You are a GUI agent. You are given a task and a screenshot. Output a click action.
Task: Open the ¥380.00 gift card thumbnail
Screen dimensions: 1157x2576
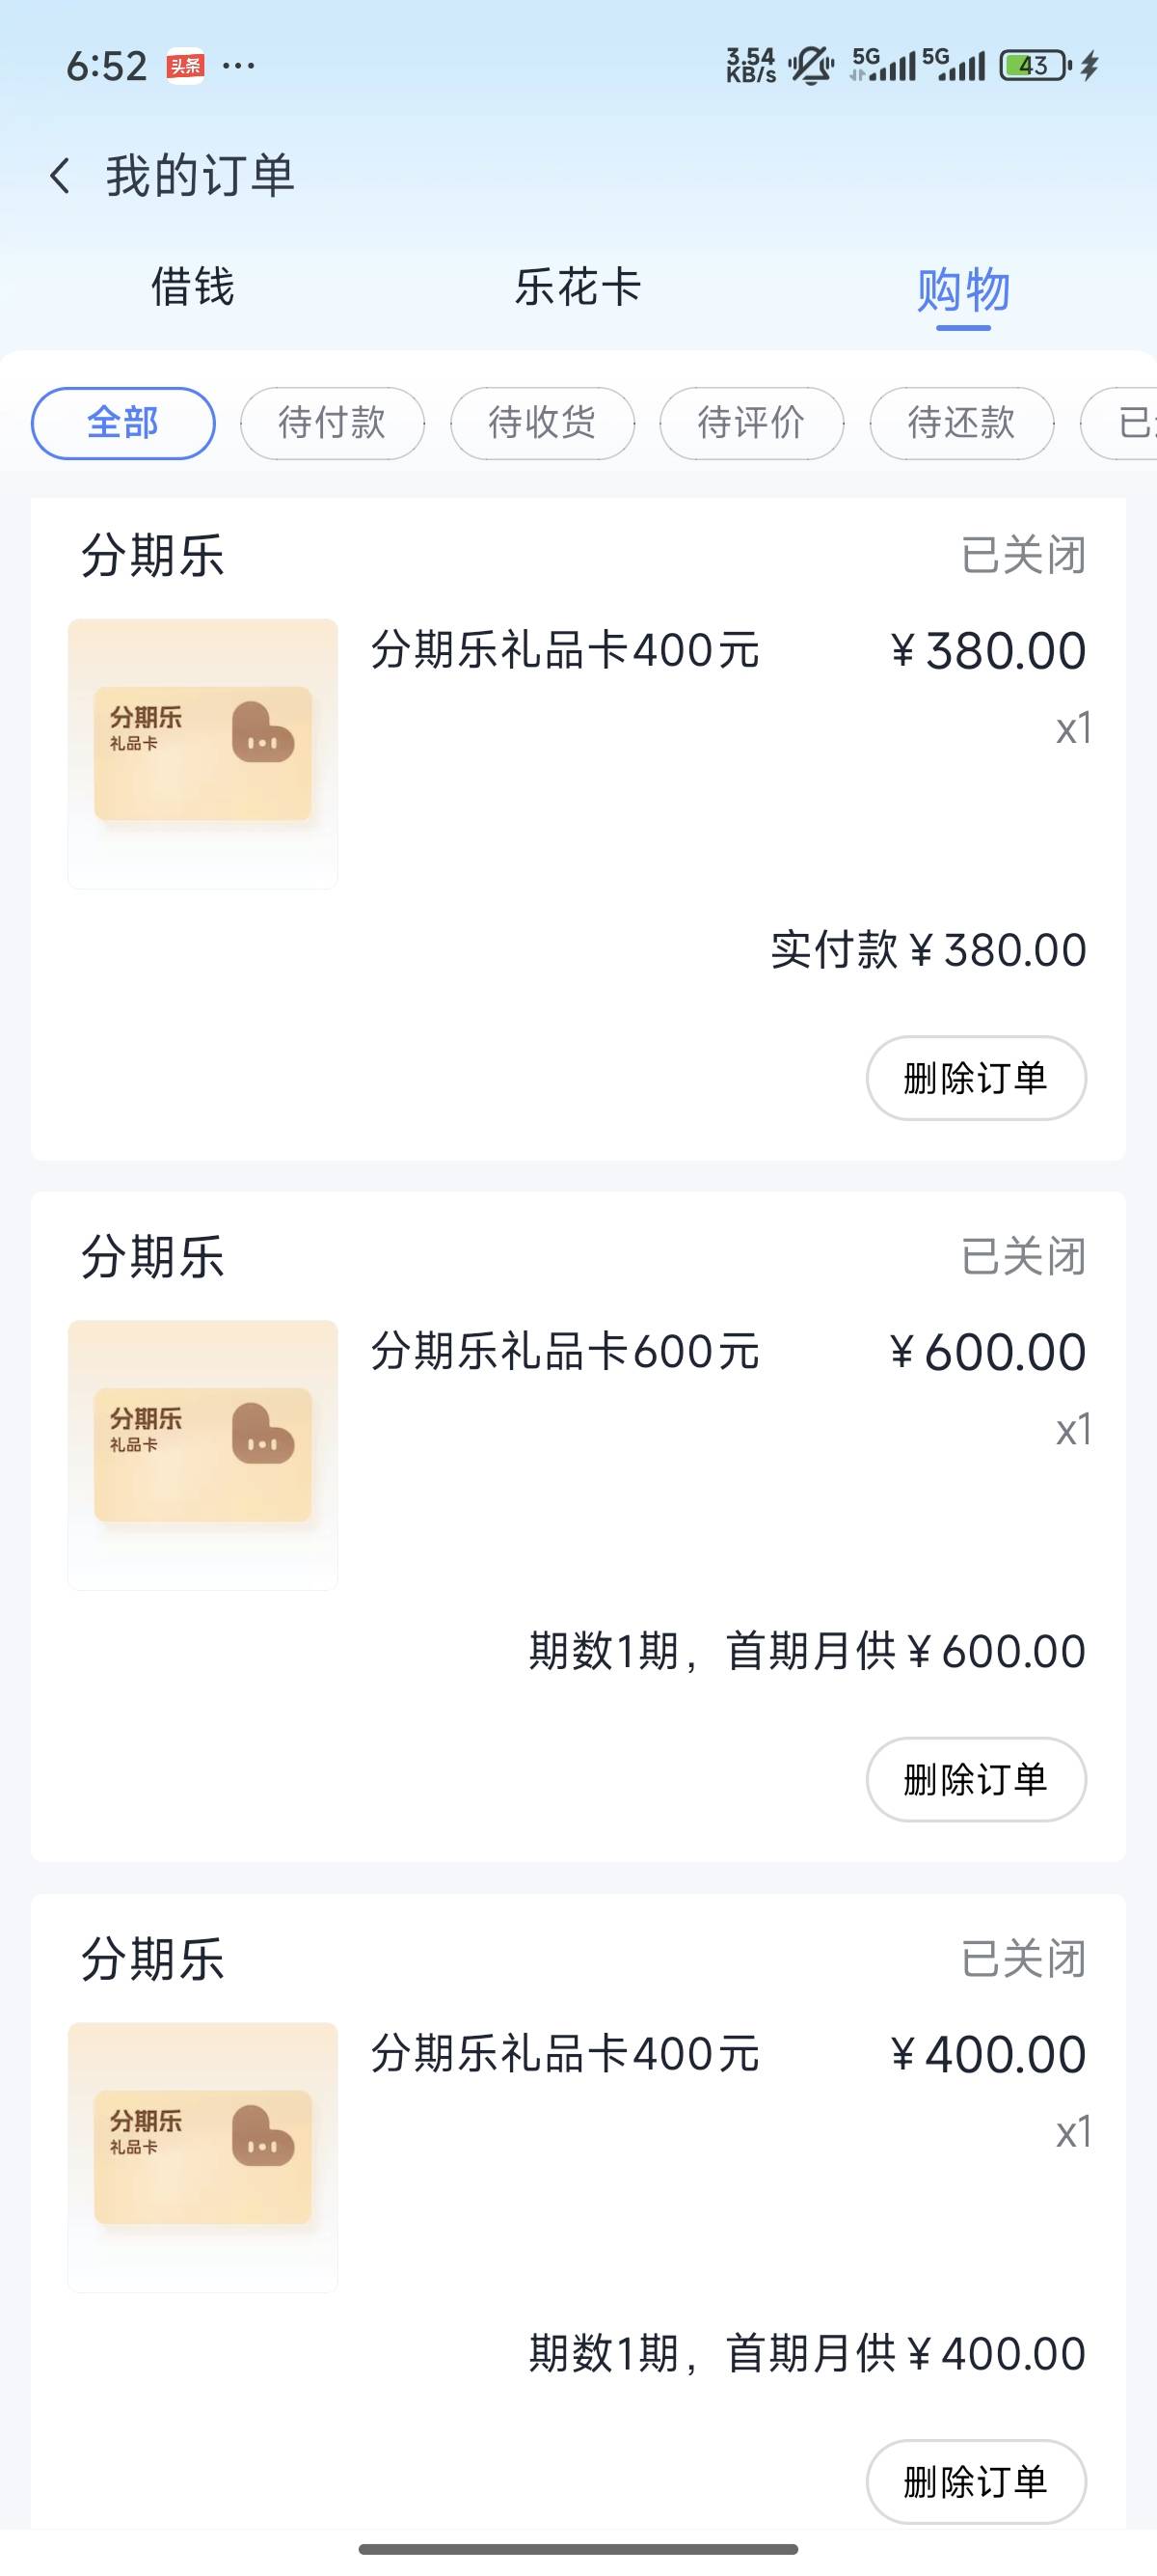point(202,753)
